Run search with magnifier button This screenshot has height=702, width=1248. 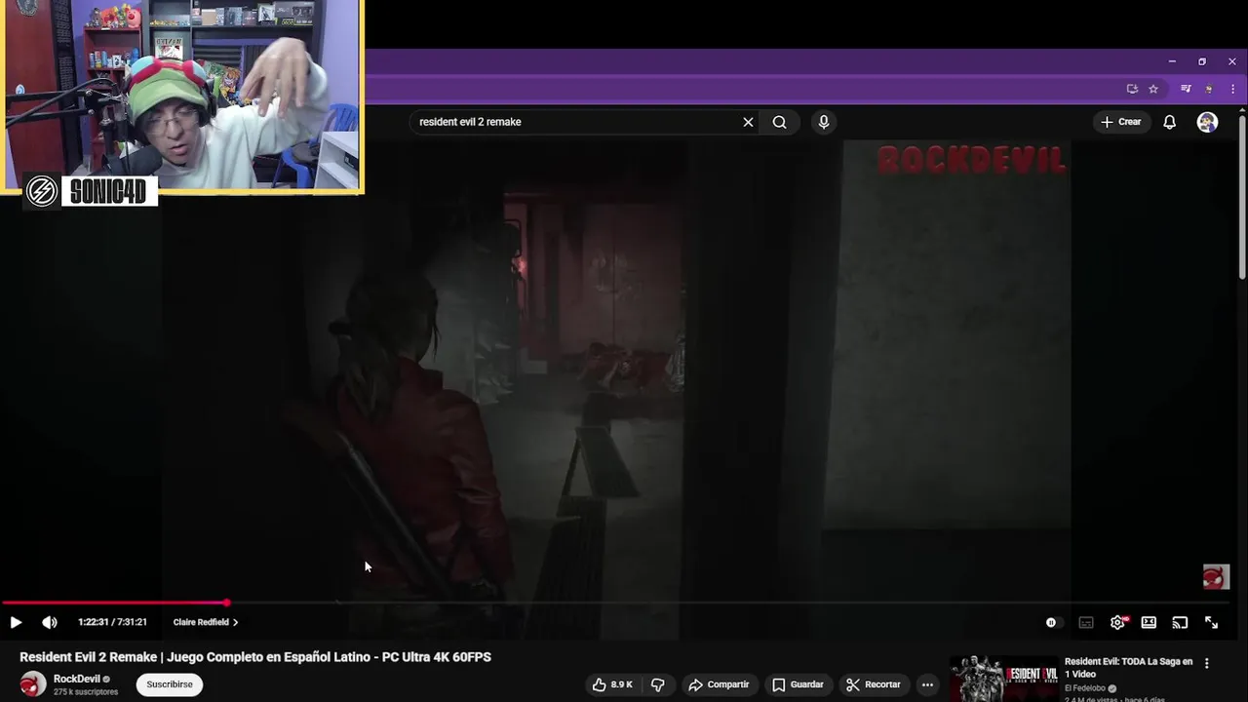(779, 122)
